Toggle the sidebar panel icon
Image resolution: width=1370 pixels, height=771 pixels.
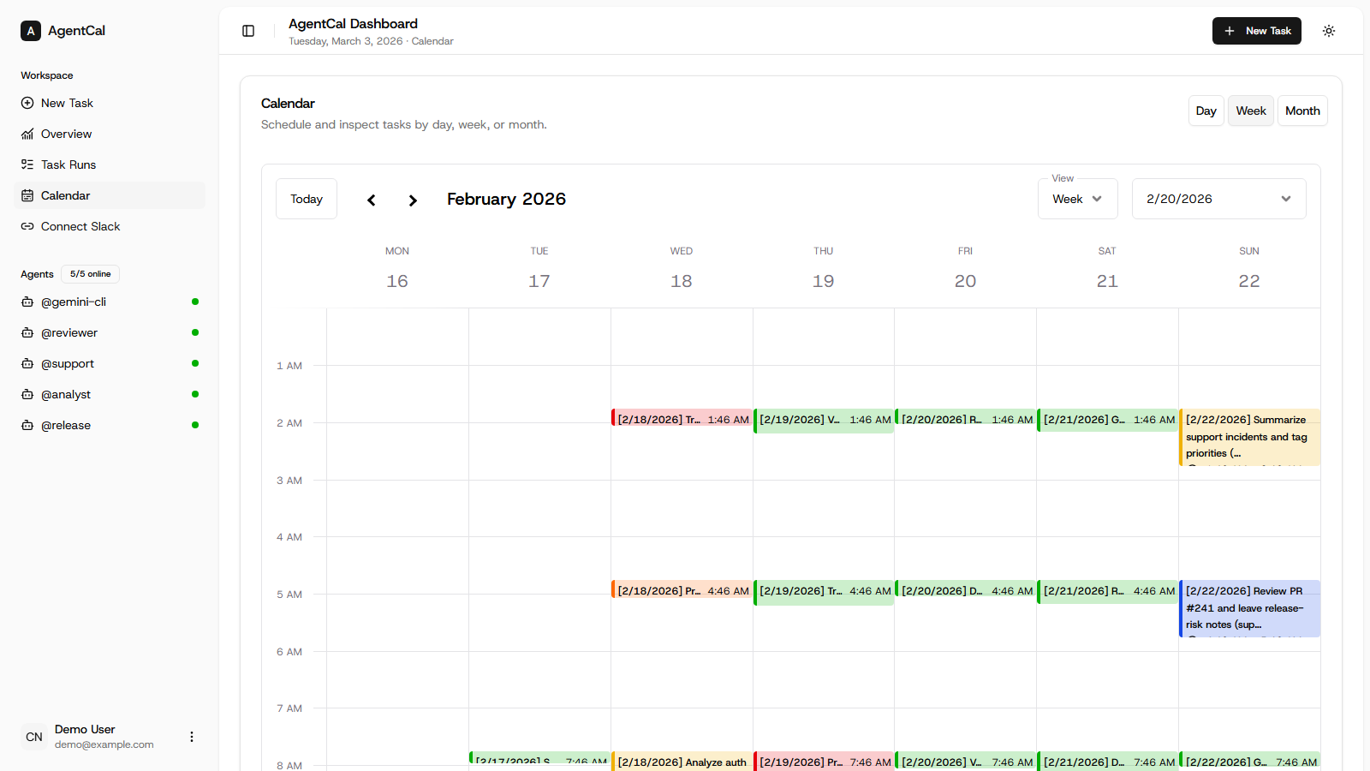coord(248,31)
